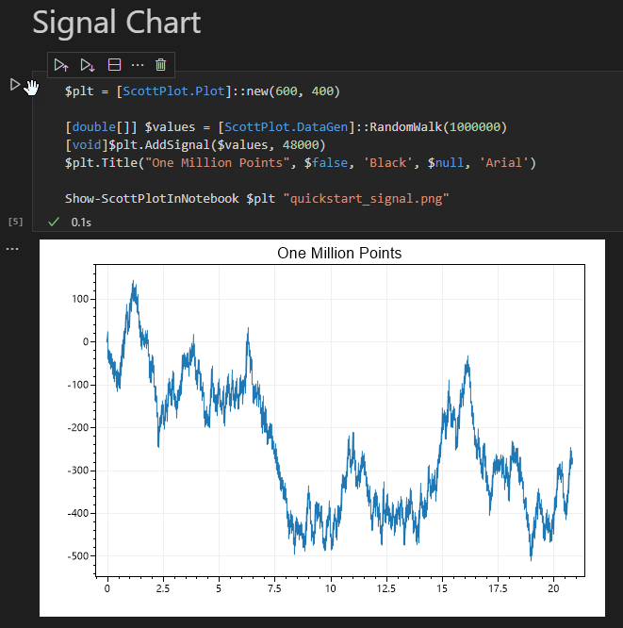
Task: Select the Signal Chart heading
Action: [117, 23]
